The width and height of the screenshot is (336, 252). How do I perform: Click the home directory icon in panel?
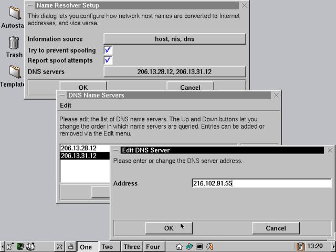179,246
